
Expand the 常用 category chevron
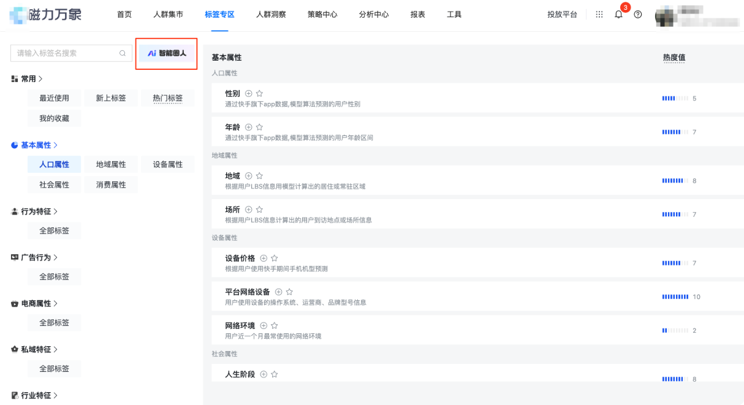tap(40, 79)
